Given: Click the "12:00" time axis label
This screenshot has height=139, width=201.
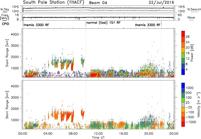Looking at the screenshot, I should click(x=98, y=134).
